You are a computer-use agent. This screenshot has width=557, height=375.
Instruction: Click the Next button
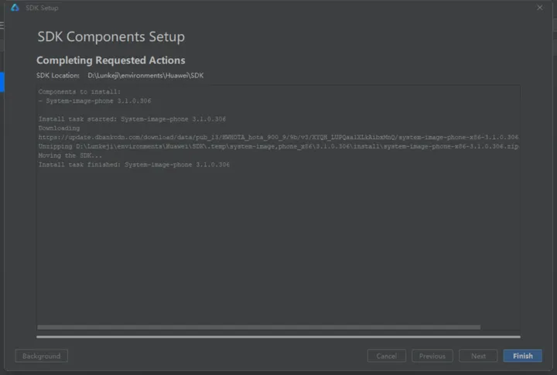click(x=478, y=356)
